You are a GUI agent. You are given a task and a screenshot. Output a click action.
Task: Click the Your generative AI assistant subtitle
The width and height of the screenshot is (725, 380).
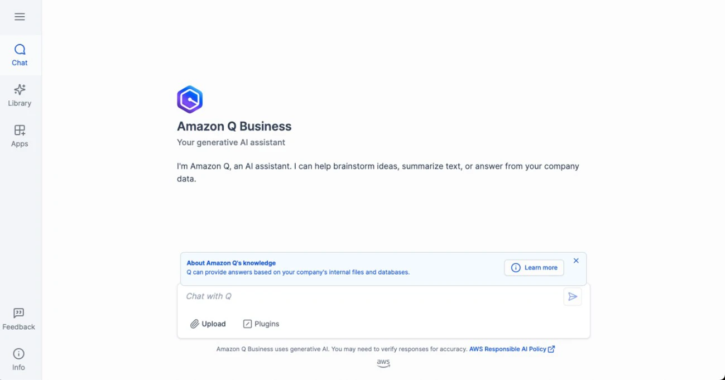coord(231,142)
